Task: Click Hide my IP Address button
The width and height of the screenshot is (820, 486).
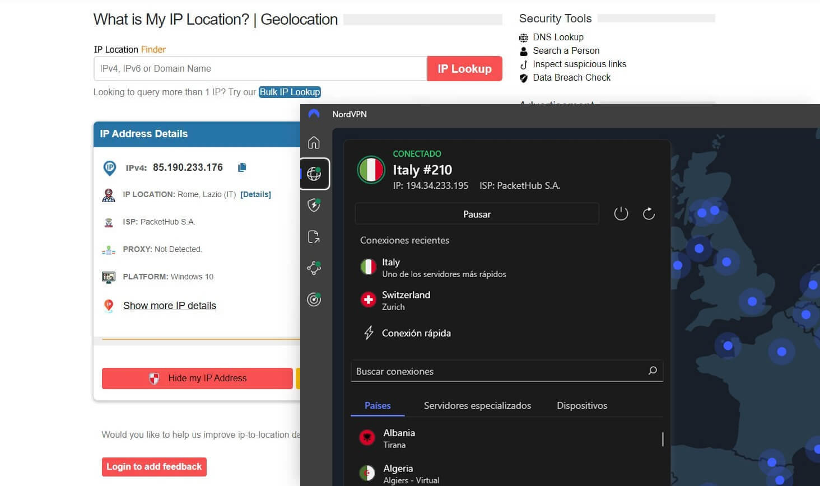Action: (197, 378)
